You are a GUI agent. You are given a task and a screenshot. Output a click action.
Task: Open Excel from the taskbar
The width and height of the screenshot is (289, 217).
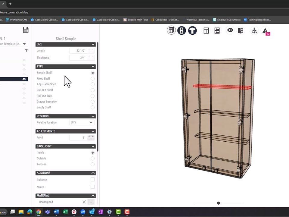click(x=65, y=212)
